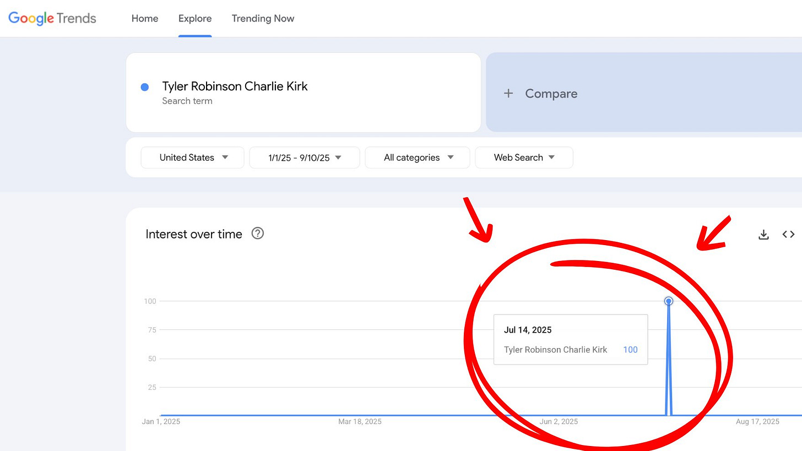The width and height of the screenshot is (802, 451).
Task: Add a comparison term with Compare
Action: [551, 94]
